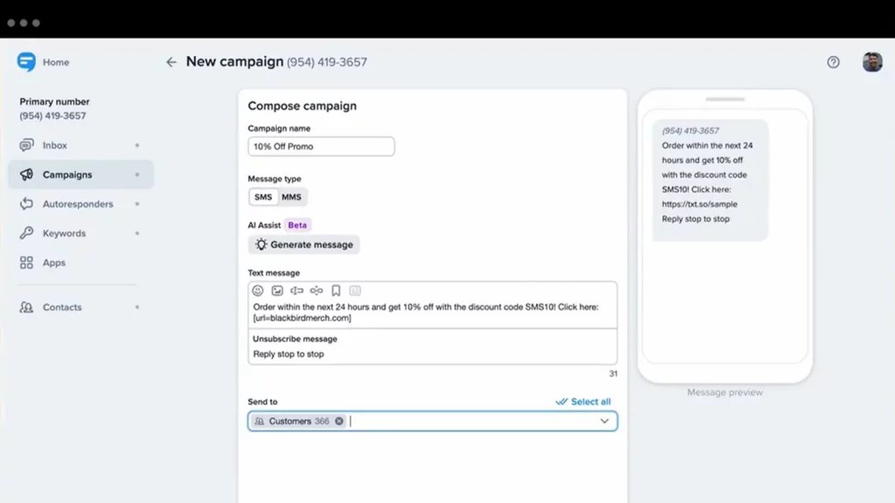Go back using the left arrow
The width and height of the screenshot is (895, 503).
[171, 62]
